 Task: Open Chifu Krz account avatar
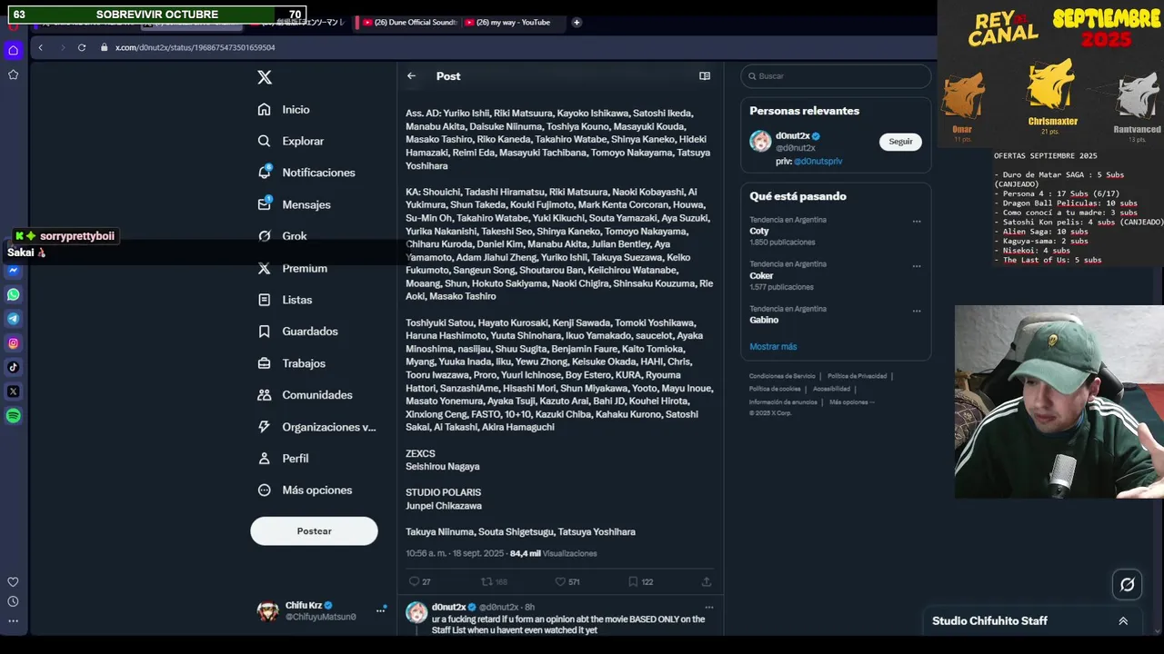click(x=267, y=610)
